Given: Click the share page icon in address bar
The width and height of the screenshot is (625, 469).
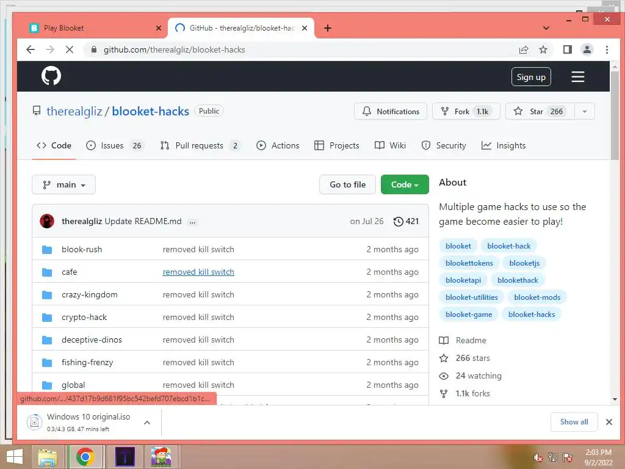Looking at the screenshot, I should (x=523, y=49).
